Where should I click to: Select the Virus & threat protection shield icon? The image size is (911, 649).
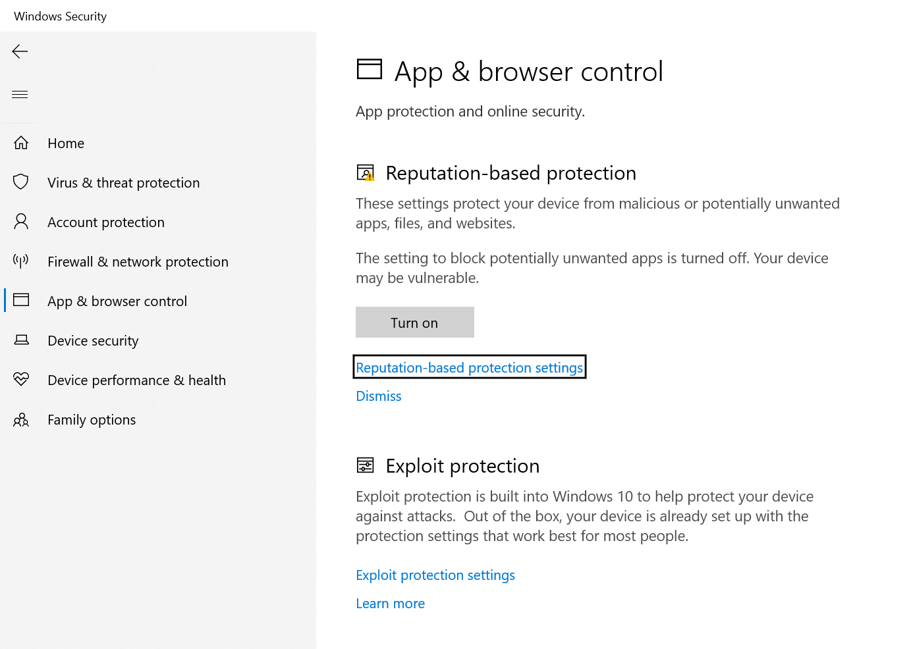[20, 182]
